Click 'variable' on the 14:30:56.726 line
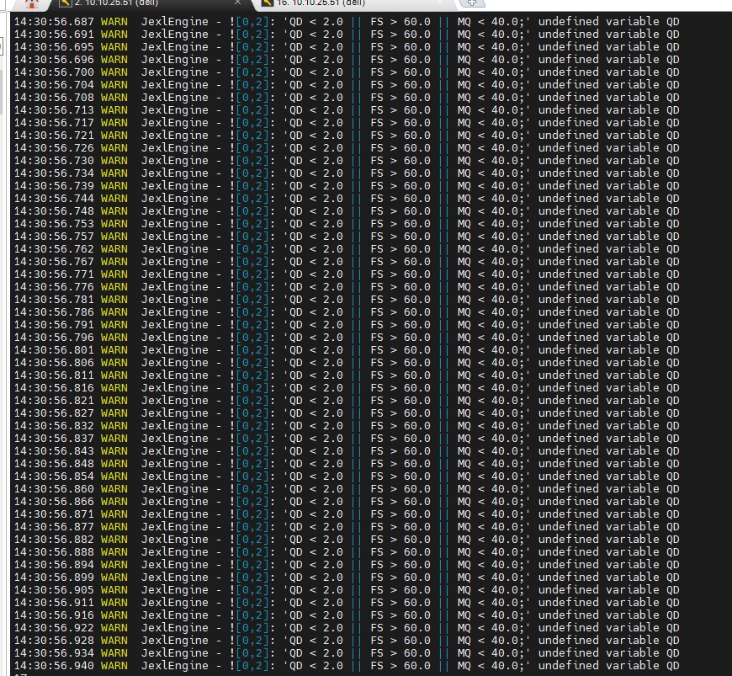732x676 pixels. 633,147
